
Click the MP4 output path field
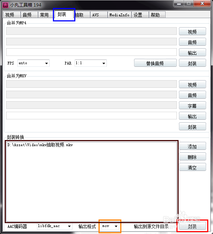91,52
